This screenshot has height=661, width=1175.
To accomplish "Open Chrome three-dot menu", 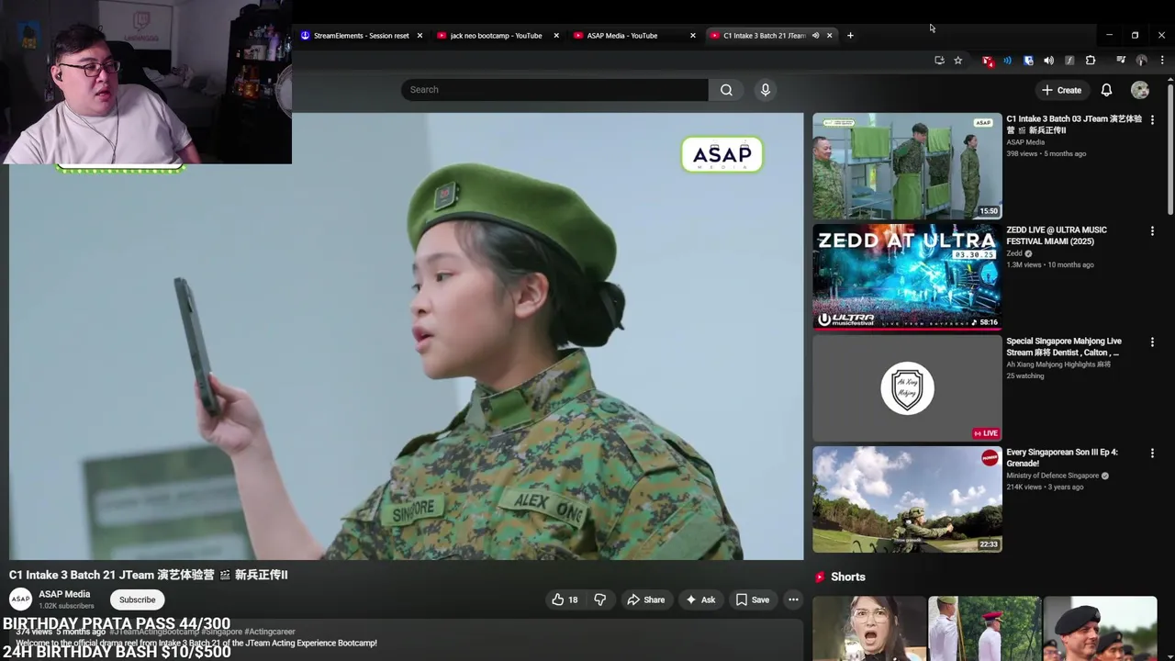I will click(x=1162, y=61).
